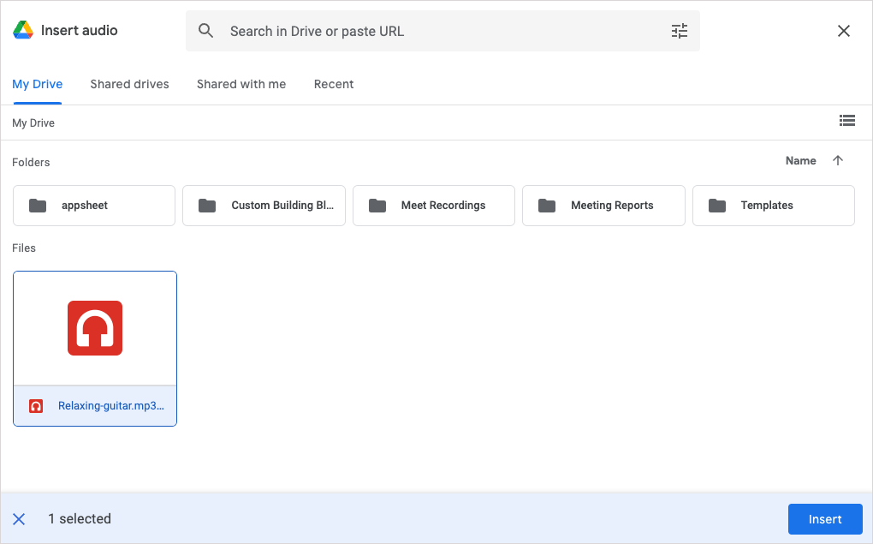Focus the Search in Drive or paste URL field
873x544 pixels.
(442, 31)
